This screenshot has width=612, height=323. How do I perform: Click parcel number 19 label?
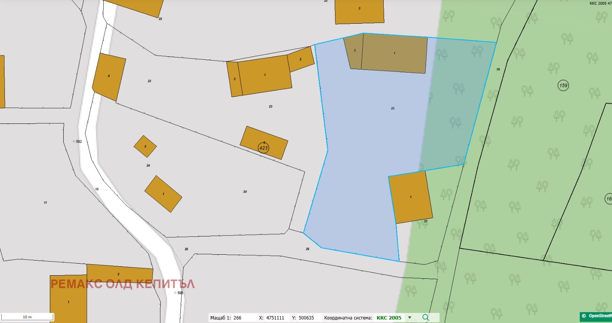point(498,69)
